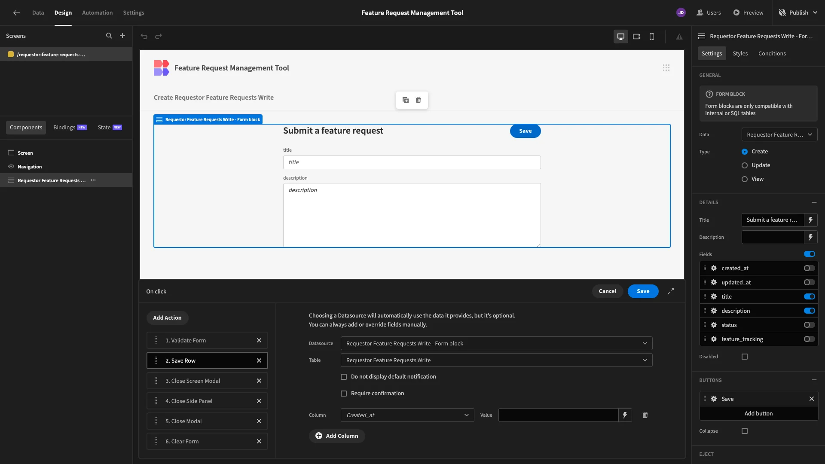Expand the On click drawer to fullscreen
This screenshot has width=825, height=464.
pyautogui.click(x=671, y=291)
